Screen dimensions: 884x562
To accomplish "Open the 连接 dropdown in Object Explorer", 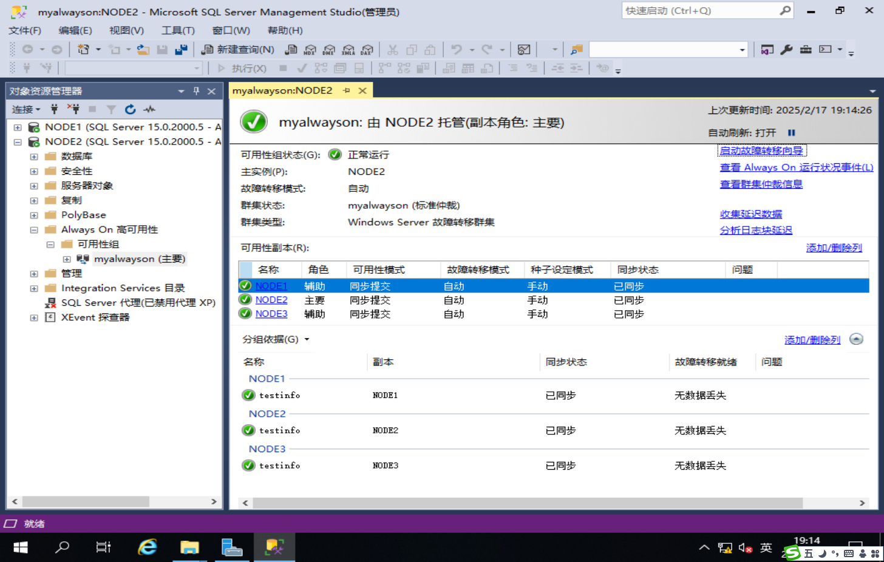I will (26, 109).
